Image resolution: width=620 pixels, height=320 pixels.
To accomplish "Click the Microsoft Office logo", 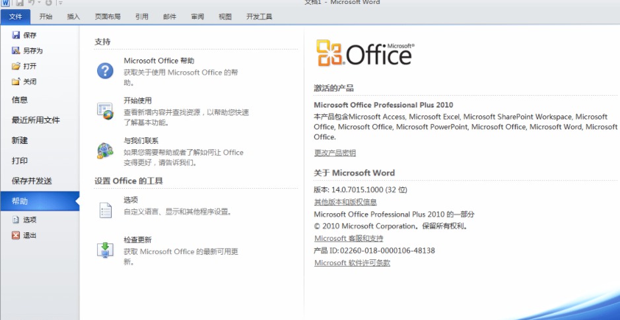I will 365,53.
